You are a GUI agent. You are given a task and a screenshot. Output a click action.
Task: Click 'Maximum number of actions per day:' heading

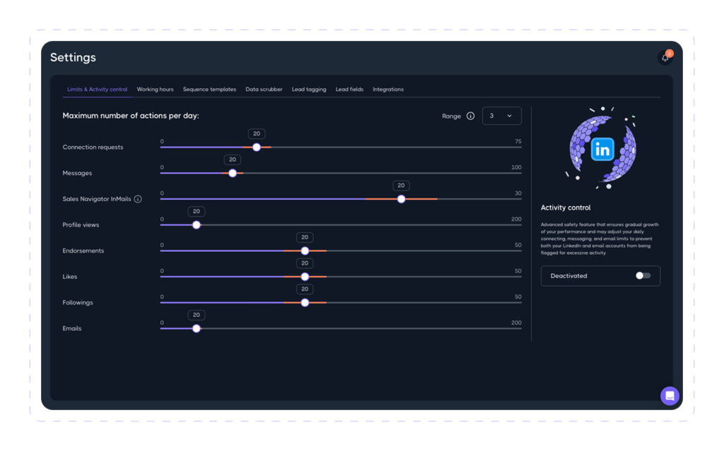click(x=131, y=116)
